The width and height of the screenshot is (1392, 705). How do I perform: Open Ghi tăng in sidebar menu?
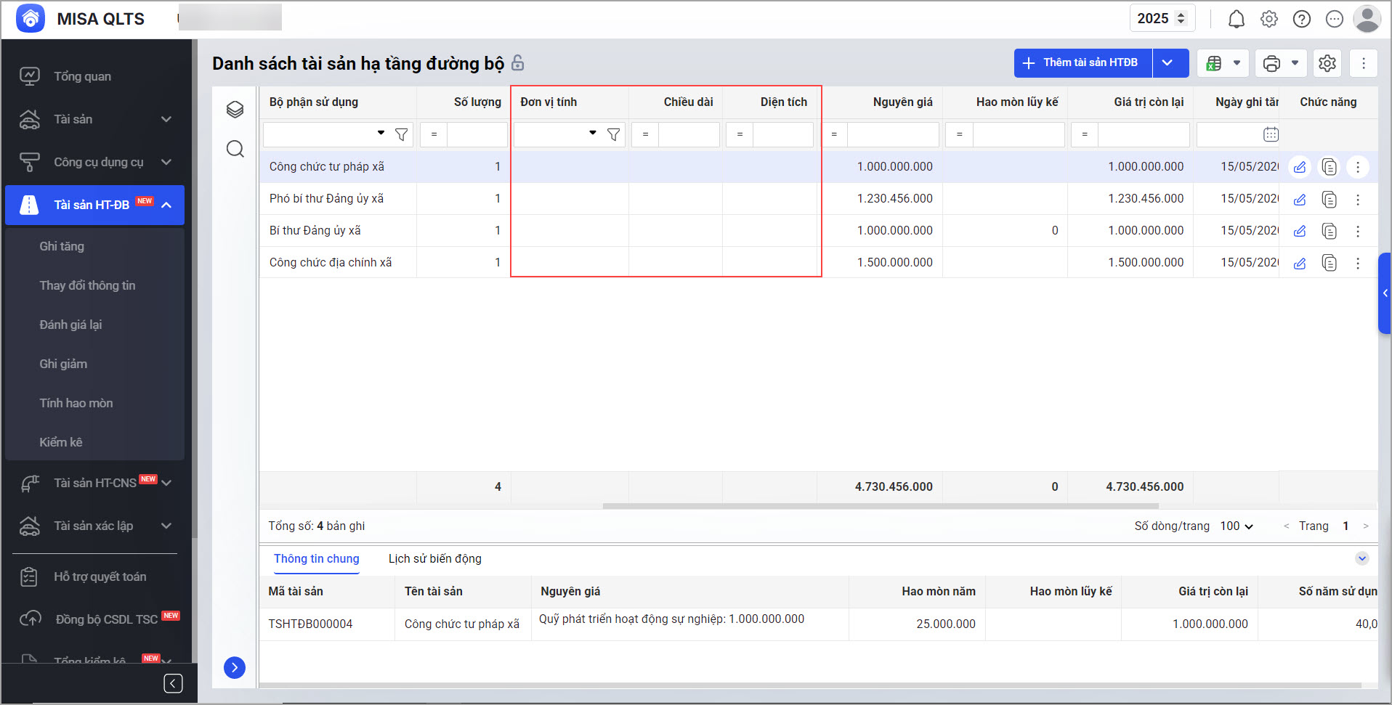[x=62, y=246]
